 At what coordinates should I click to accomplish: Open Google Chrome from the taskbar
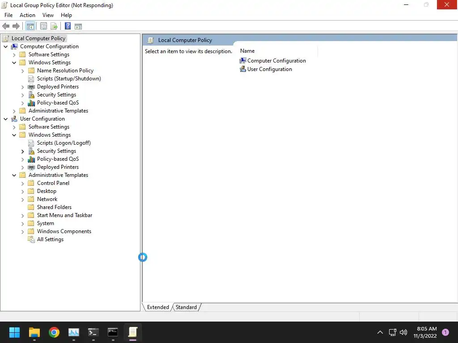54,332
